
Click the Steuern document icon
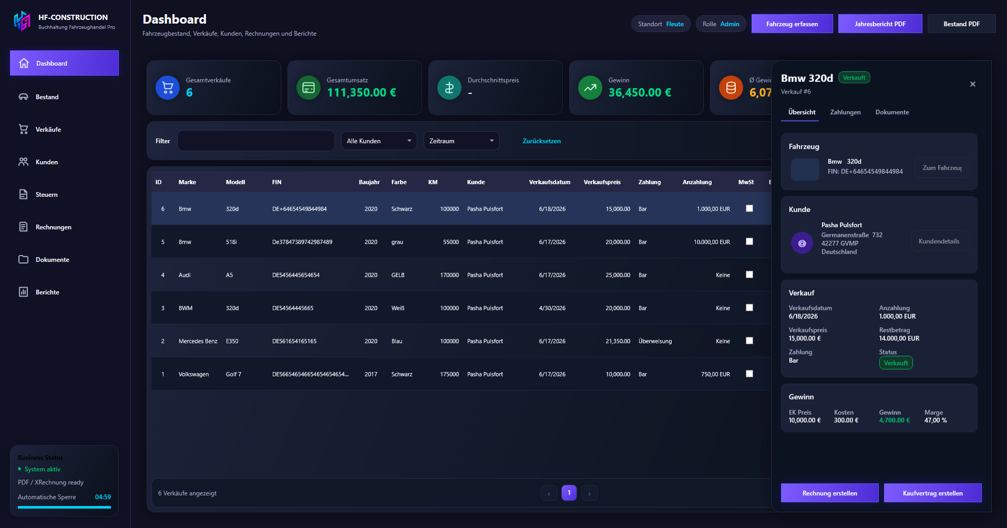coord(24,194)
